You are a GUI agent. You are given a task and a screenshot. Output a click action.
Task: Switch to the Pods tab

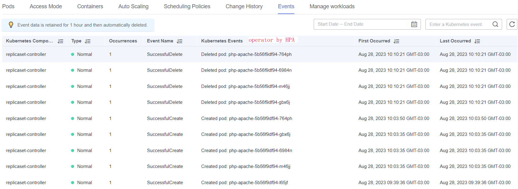(8, 6)
